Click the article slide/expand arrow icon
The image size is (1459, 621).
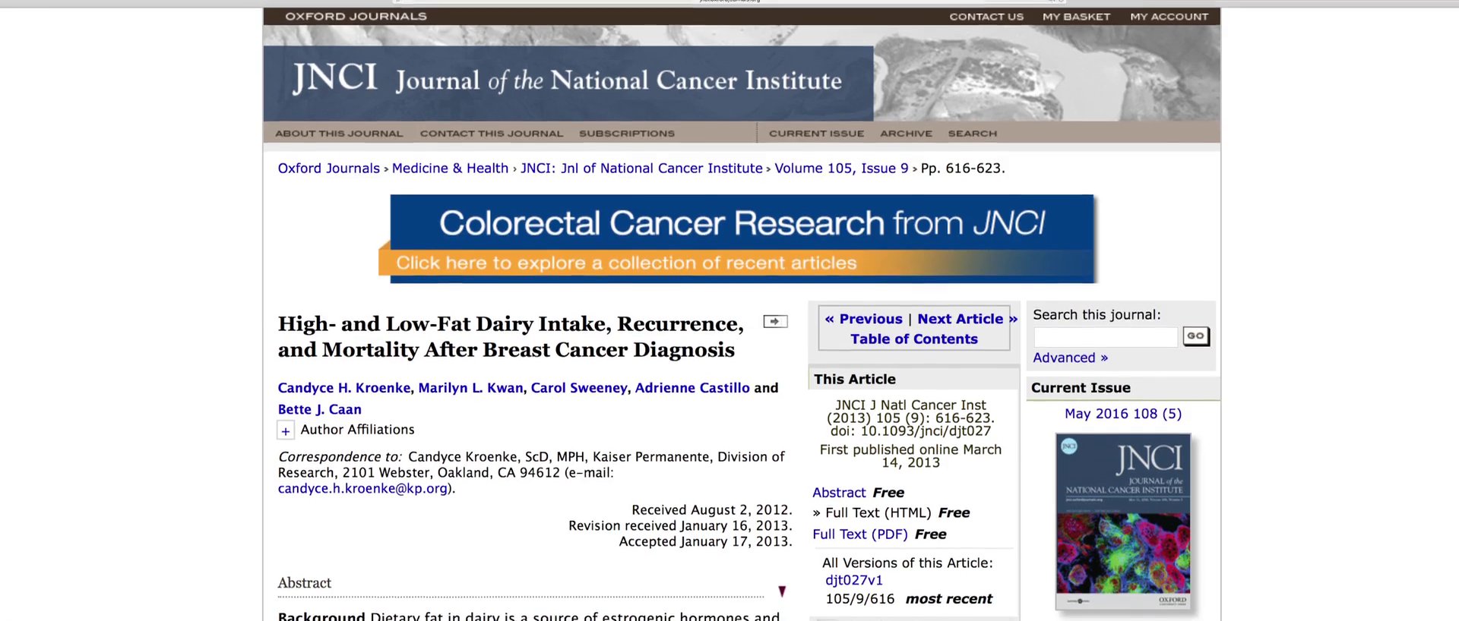coord(775,322)
